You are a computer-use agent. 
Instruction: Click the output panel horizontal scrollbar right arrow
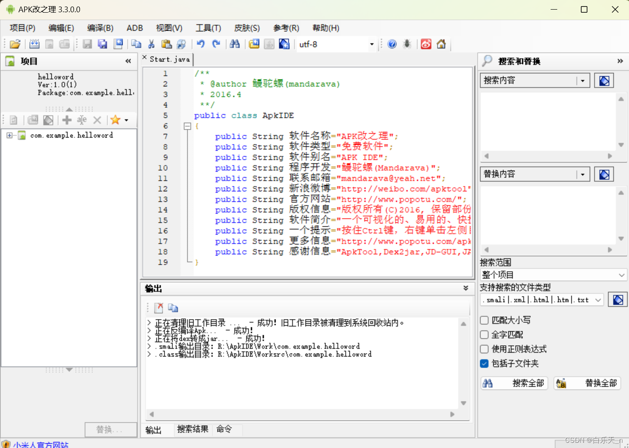coord(452,414)
